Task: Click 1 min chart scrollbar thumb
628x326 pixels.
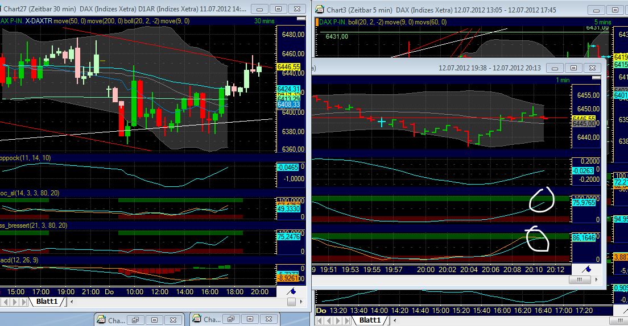Action: (579, 279)
